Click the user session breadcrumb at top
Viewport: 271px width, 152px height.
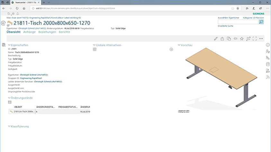(x=43, y=18)
